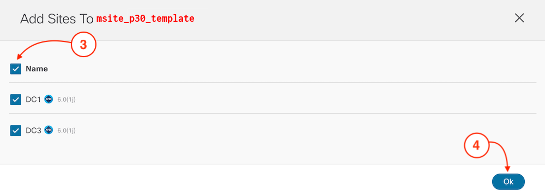The width and height of the screenshot is (545, 196).
Task: Toggle the select-all checkbox beside Name
Action: [x=16, y=69]
